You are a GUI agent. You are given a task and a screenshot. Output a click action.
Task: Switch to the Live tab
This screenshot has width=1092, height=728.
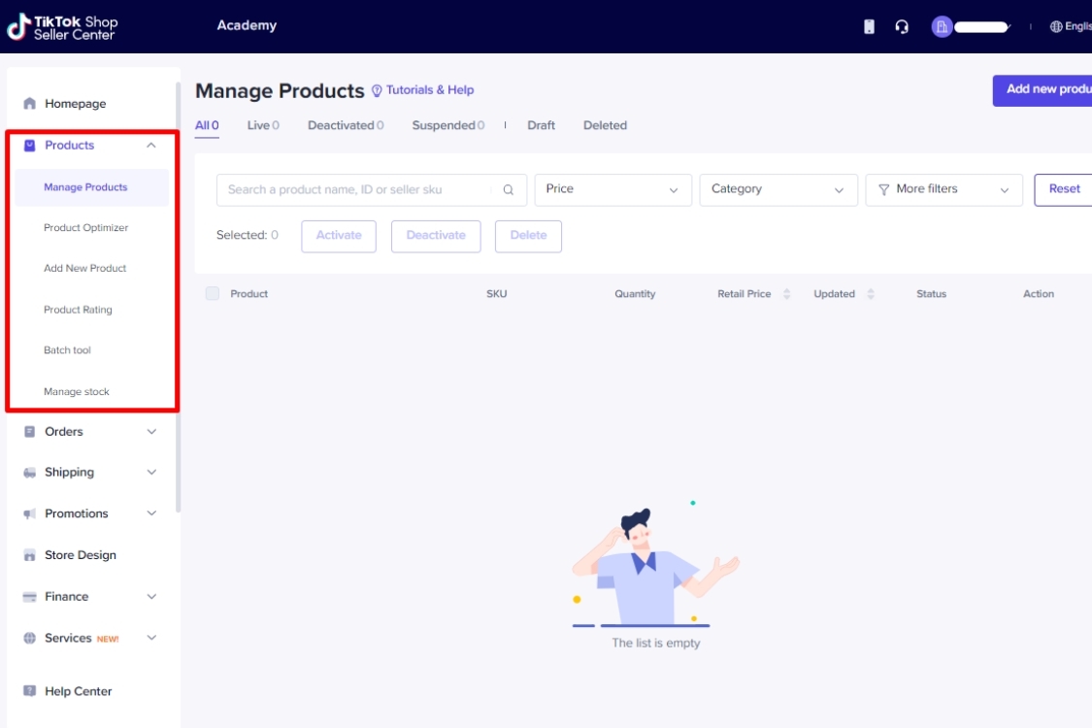pos(263,125)
